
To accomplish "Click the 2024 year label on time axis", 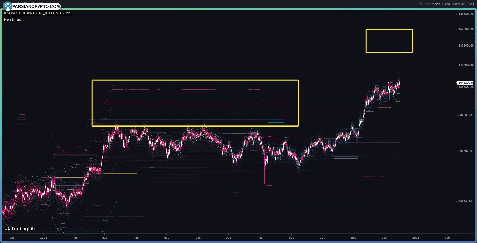I will click(43, 238).
